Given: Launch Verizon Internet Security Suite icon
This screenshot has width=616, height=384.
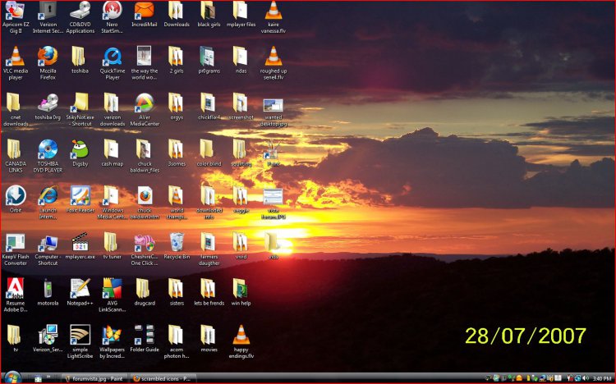Looking at the screenshot, I should tap(48, 18).
